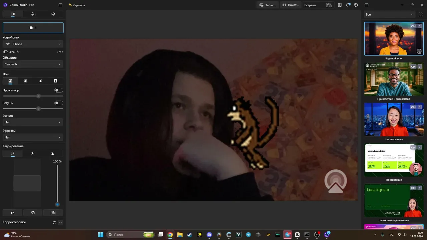Open the Фильтр dropdown

[x=33, y=122]
